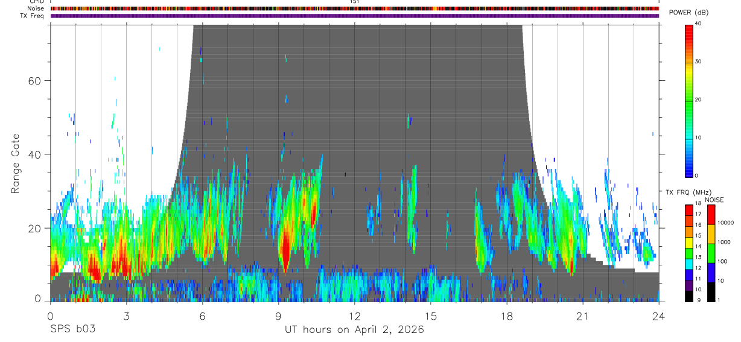Click the 'NOISE' legend title
The width and height of the screenshot is (741, 342).
click(713, 200)
